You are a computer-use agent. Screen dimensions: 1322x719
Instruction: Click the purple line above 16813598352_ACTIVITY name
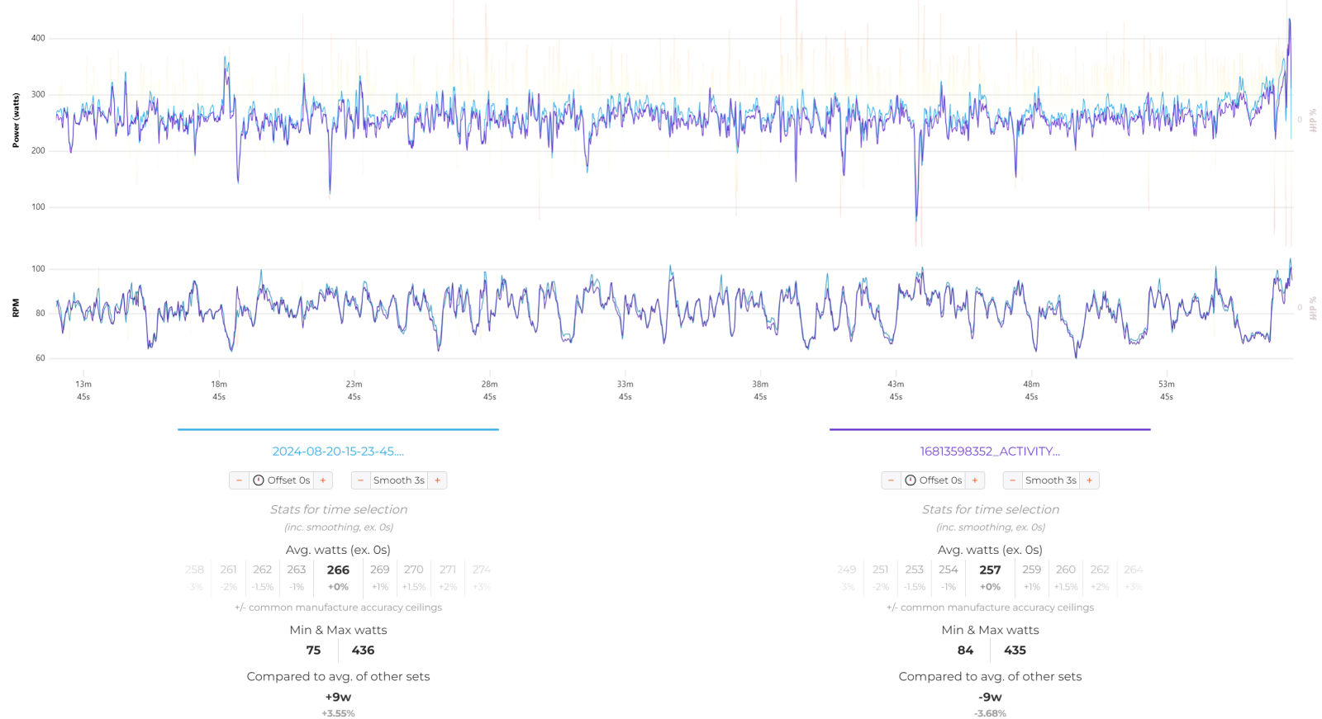click(x=990, y=429)
